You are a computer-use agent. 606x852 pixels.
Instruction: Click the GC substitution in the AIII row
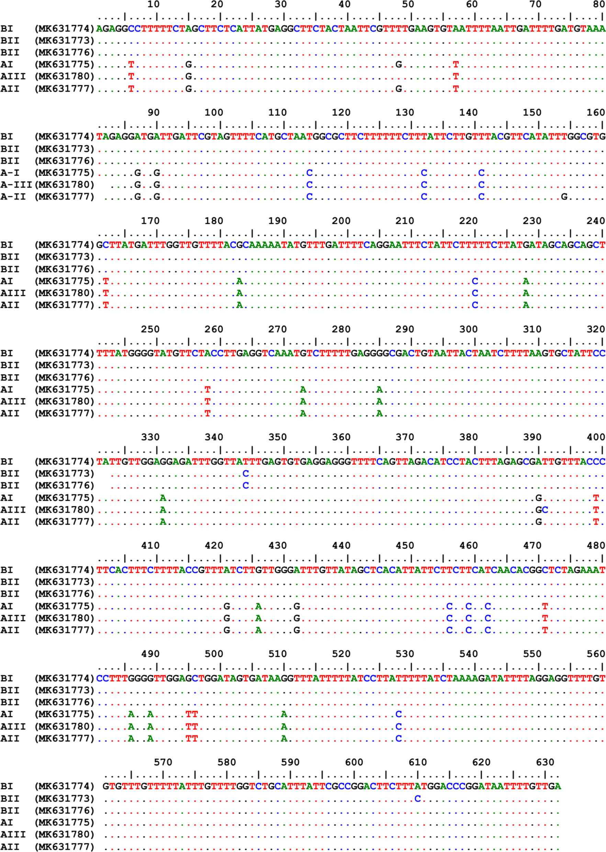coord(542,510)
